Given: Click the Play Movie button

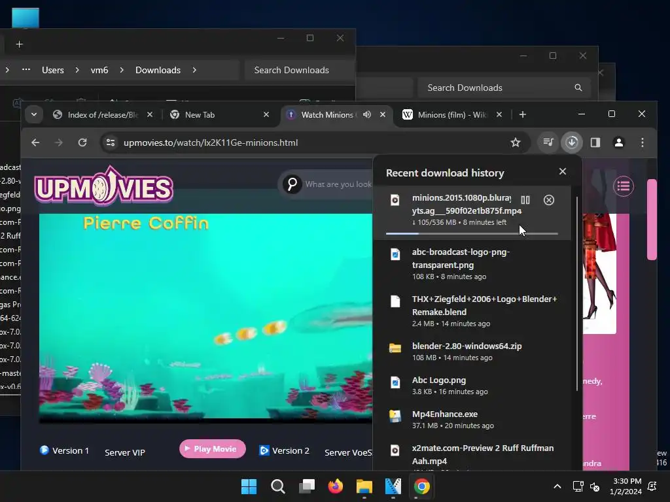Looking at the screenshot, I should point(213,448).
